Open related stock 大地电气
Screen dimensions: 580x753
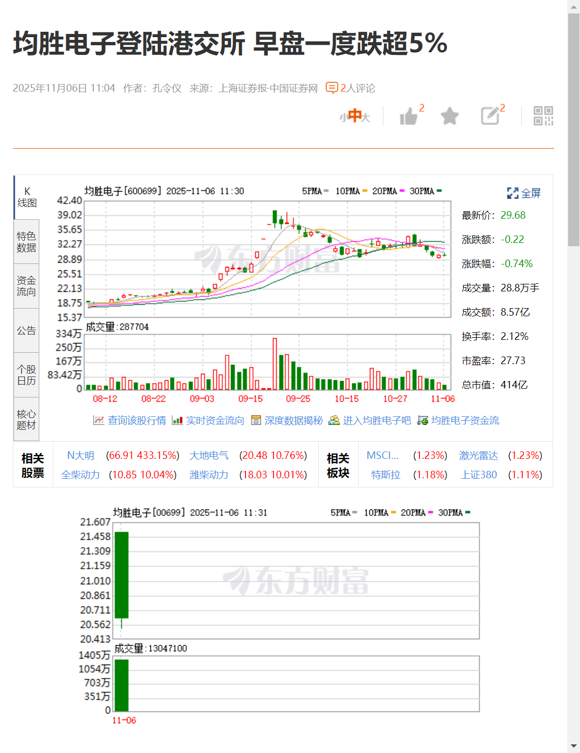209,455
